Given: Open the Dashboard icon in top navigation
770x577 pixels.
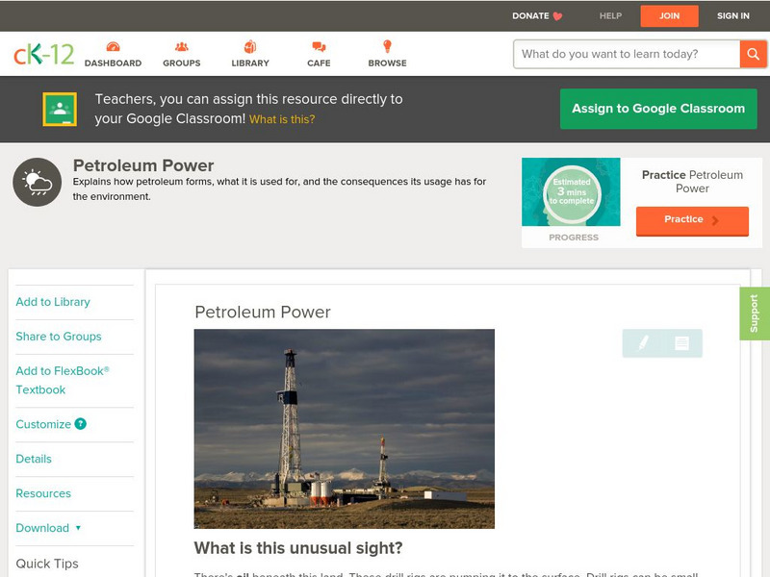Looking at the screenshot, I should (115, 45).
